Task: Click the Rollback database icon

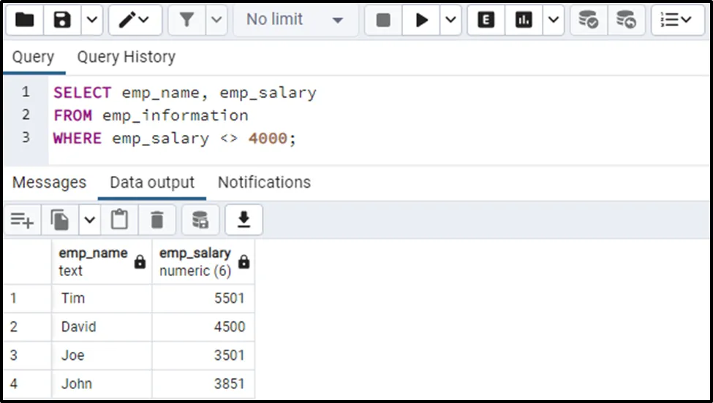Action: pos(626,20)
